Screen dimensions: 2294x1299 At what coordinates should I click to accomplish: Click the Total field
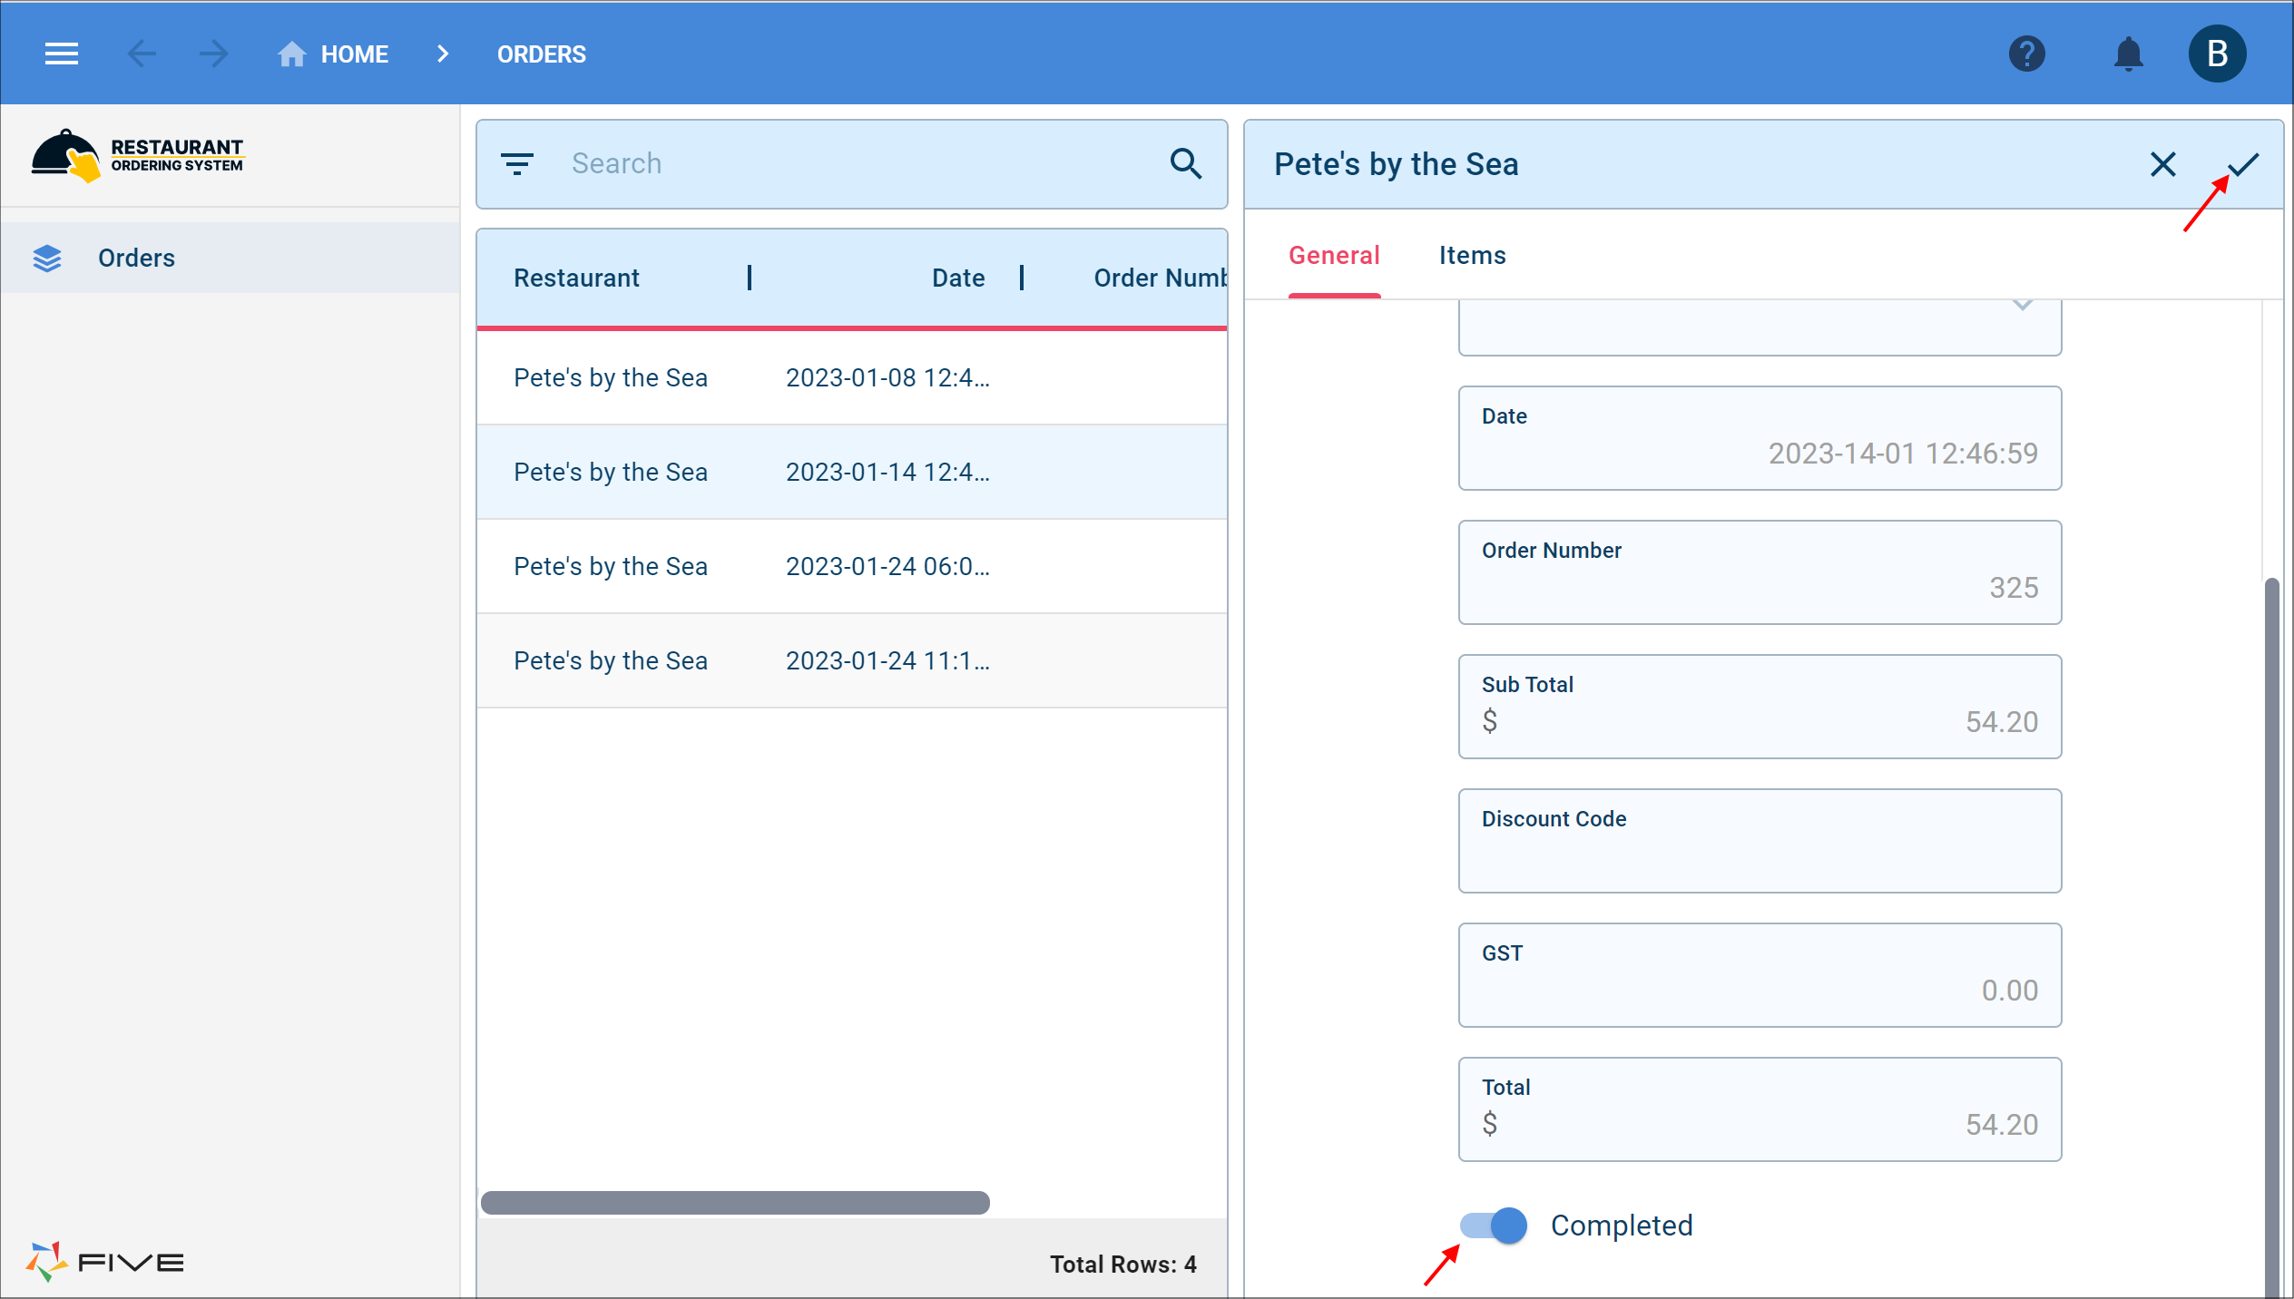1760,1109
